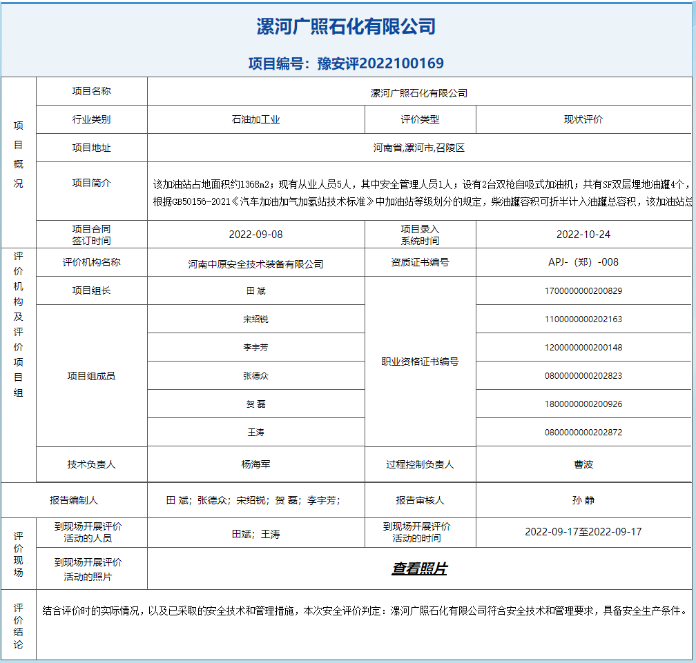Viewport: 696px width, 663px height.
Task: Select member name 张德众
Action: [255, 376]
